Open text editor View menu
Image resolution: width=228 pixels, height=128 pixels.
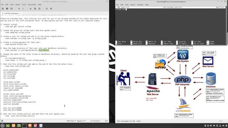tap(12, 5)
